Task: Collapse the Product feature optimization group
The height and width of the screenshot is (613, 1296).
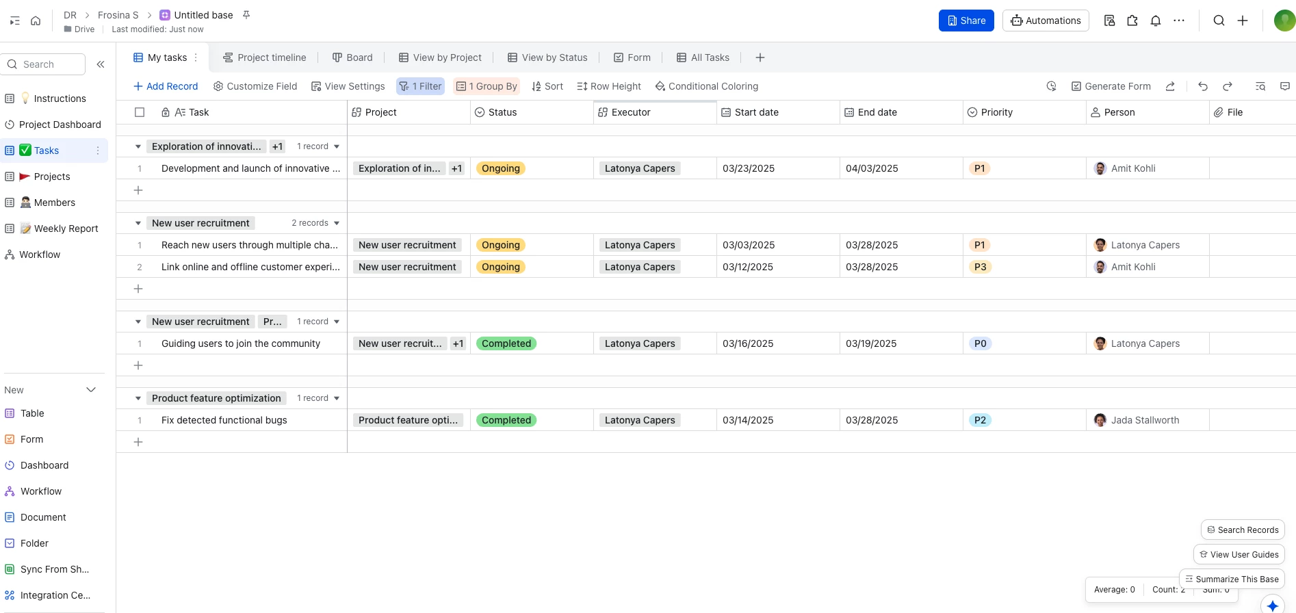Action: pos(138,398)
